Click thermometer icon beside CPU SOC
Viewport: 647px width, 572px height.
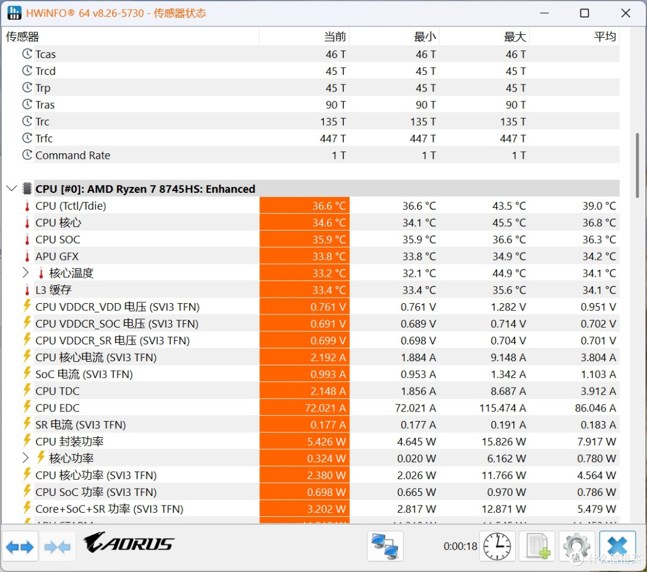(x=27, y=240)
